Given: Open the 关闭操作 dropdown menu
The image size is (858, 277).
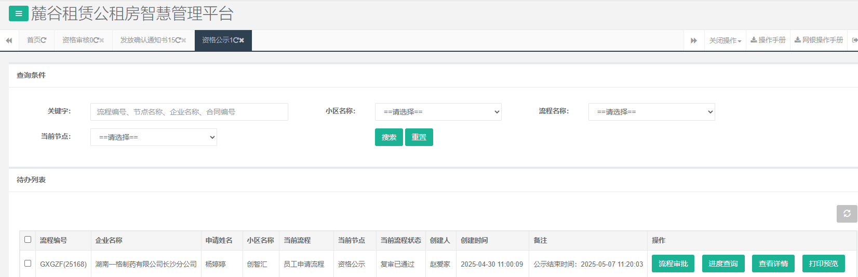Looking at the screenshot, I should point(725,40).
